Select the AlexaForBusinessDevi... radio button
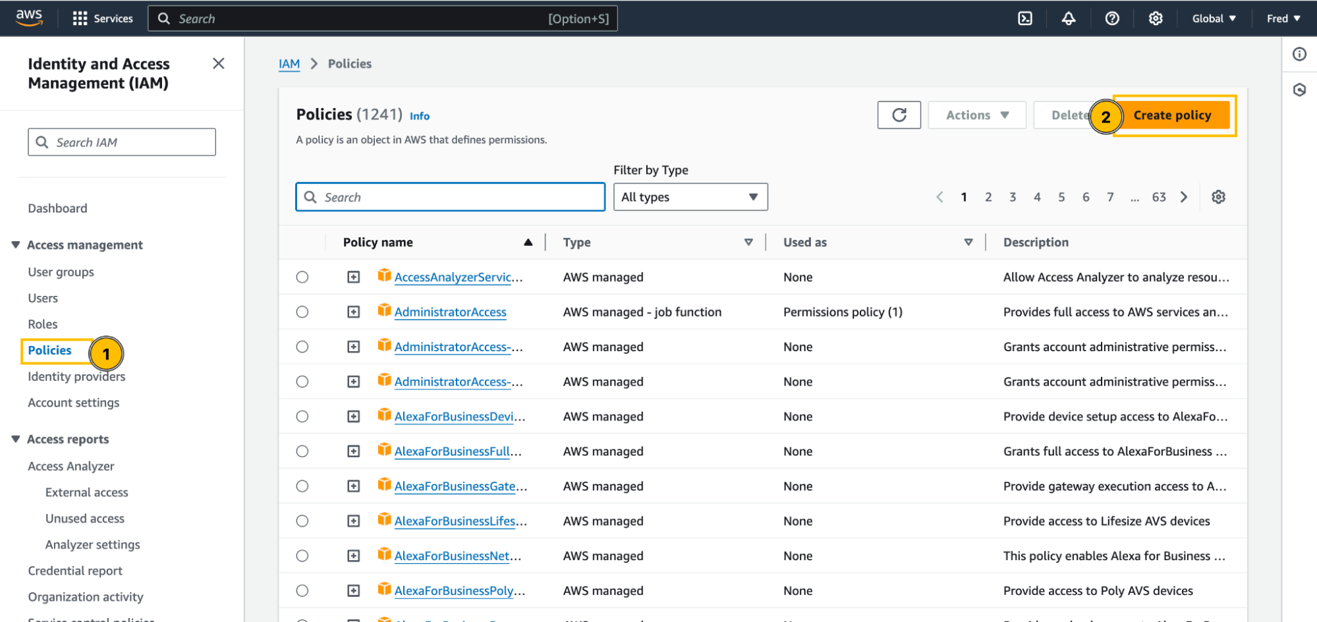The image size is (1317, 622). (302, 416)
